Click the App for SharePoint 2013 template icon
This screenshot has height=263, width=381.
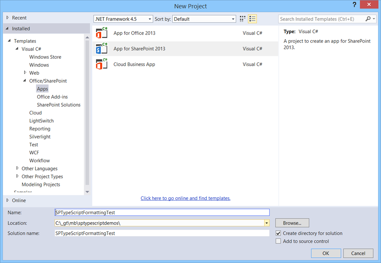(x=102, y=49)
